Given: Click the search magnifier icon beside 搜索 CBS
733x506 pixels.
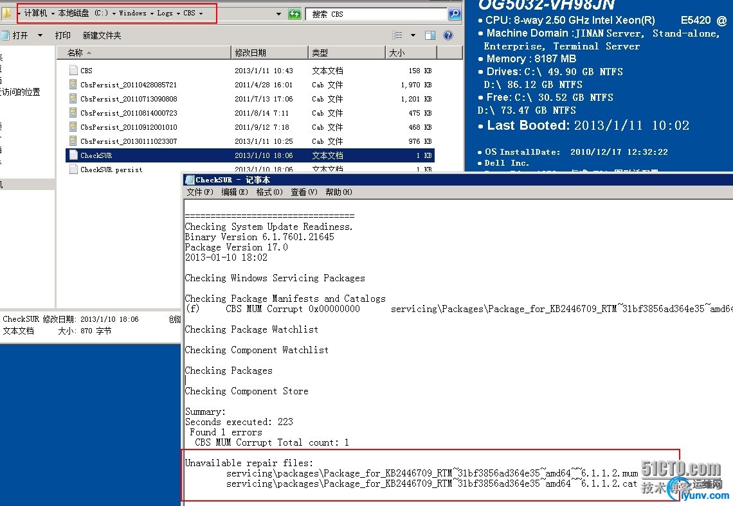Looking at the screenshot, I should click(455, 14).
